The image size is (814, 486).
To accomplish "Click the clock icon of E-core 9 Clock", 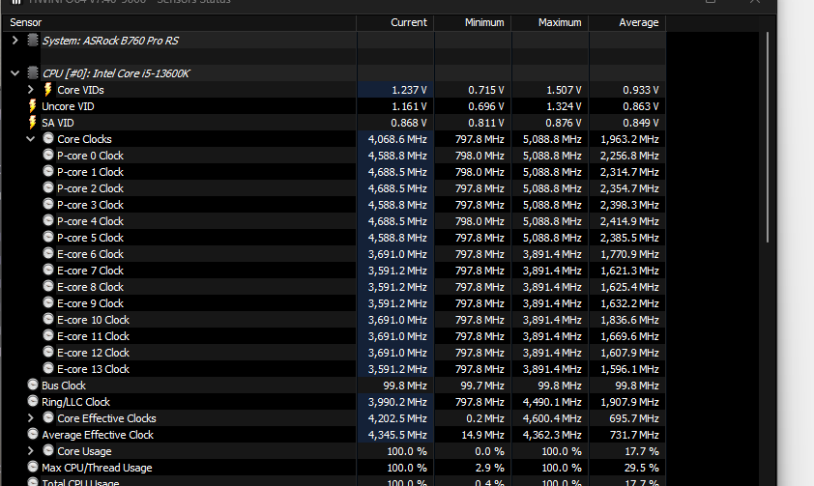I will pos(48,302).
